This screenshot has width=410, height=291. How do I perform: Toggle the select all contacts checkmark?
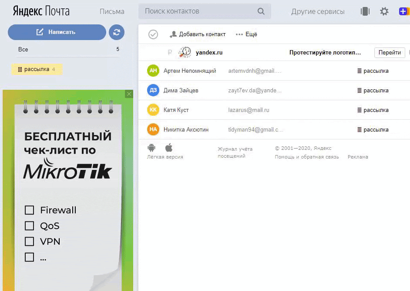click(153, 34)
